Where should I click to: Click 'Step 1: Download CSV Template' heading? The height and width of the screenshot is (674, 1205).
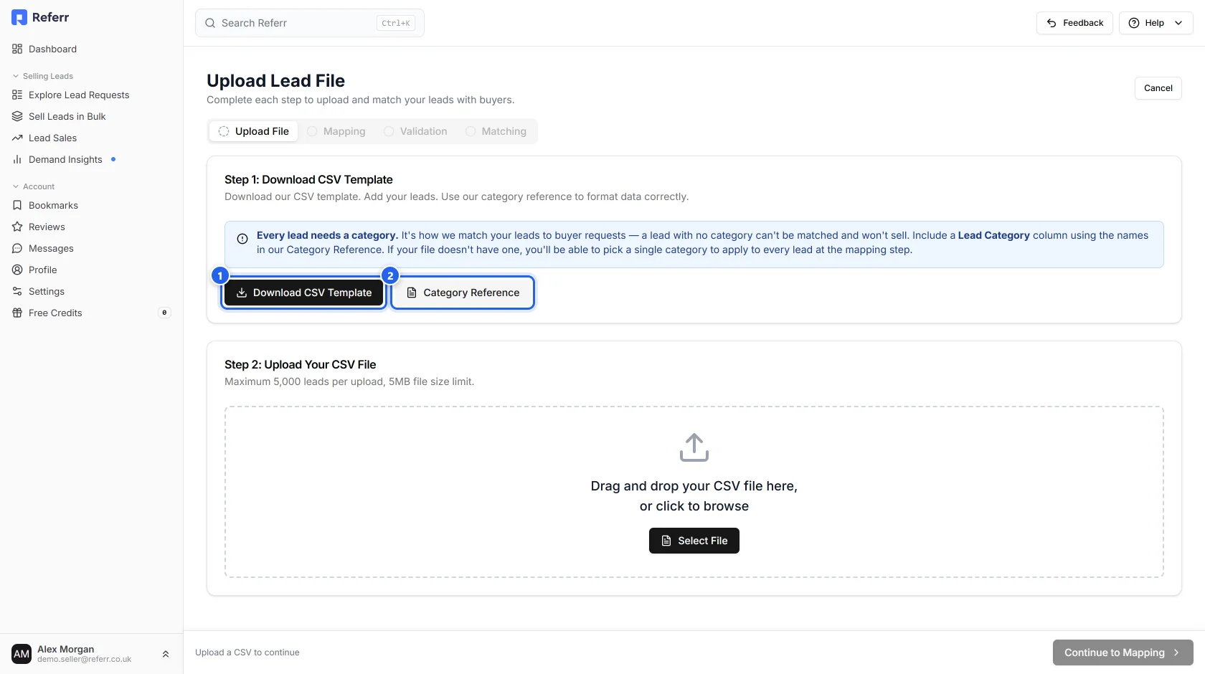308,180
